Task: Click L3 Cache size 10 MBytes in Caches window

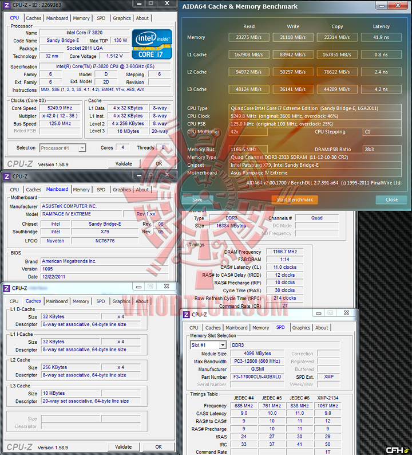Action: coord(71,393)
